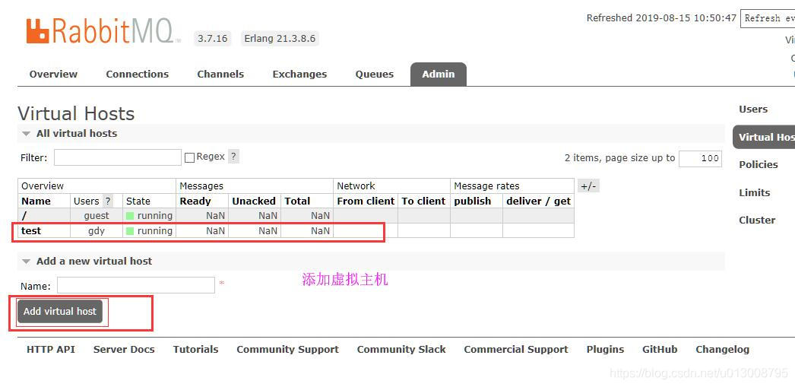Click the guest user cell
Viewport: 795px width, 387px height.
[97, 216]
